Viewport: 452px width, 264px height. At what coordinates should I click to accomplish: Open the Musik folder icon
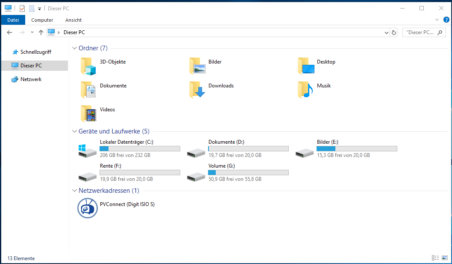tap(305, 90)
